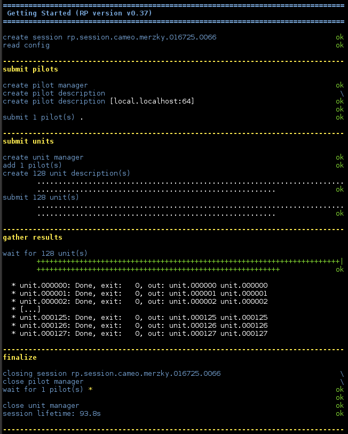Click the 'ok' status next to 'session lifetime'
348x434 pixels.
click(339, 414)
